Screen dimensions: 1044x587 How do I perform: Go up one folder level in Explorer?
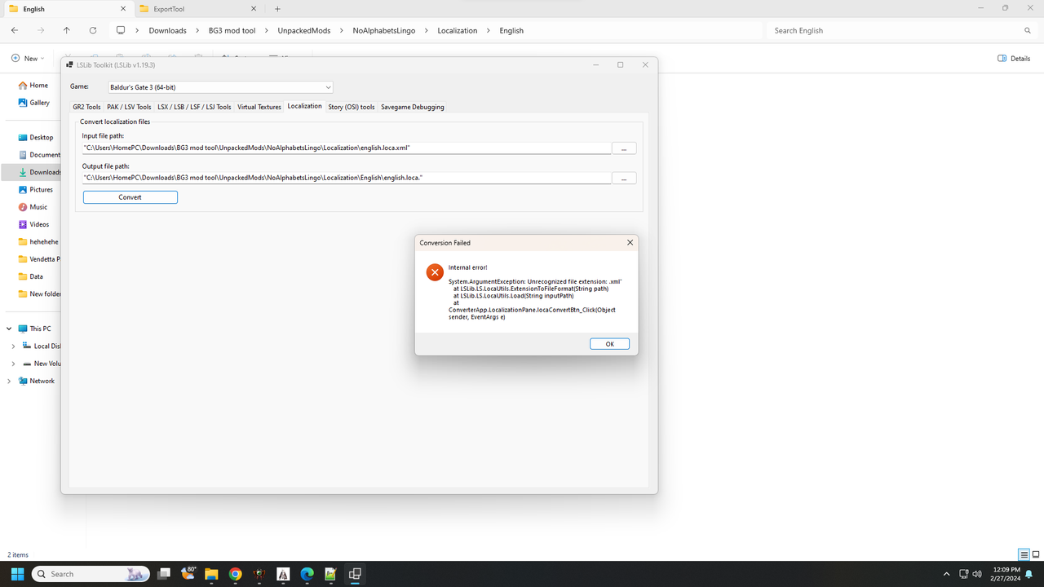67,30
